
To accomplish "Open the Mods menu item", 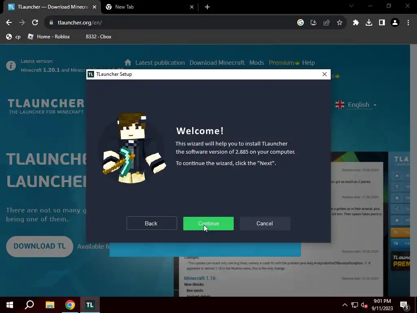I will (x=257, y=63).
